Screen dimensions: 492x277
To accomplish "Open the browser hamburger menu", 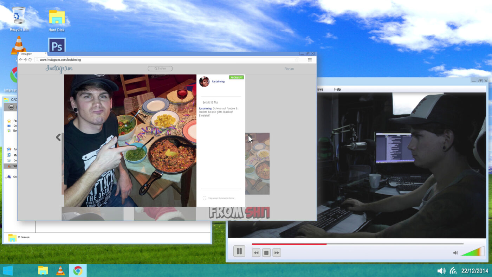I will (x=310, y=60).
